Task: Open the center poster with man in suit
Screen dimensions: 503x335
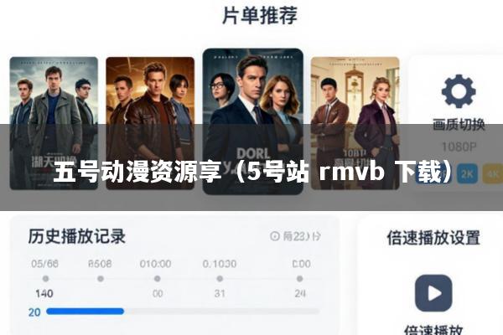Action: click(x=253, y=121)
